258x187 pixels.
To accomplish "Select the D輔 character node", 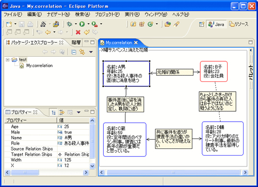I will point(222,139).
